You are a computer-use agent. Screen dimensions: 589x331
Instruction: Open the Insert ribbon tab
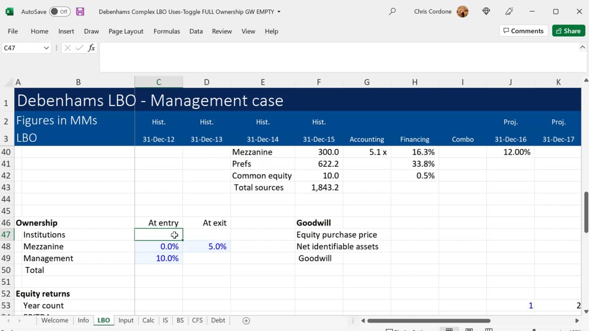(x=66, y=31)
